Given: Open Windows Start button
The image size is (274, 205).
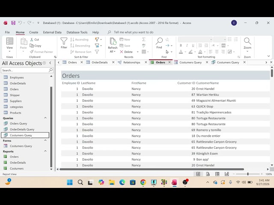Looking at the screenshot, I should pos(70,182).
